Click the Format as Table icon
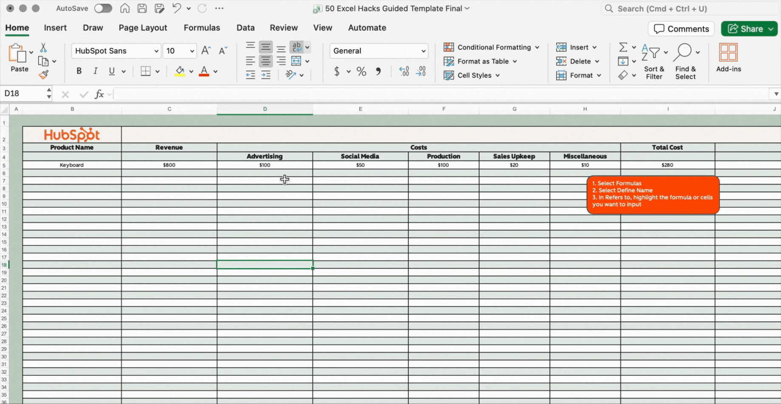This screenshot has width=781, height=404. 448,61
